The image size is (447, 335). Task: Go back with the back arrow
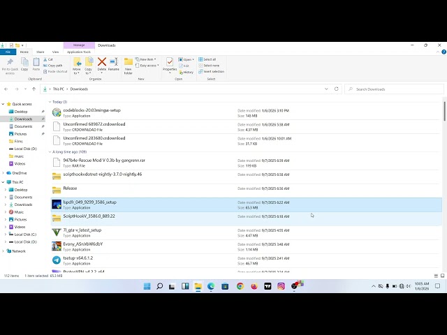pyautogui.click(x=6, y=89)
